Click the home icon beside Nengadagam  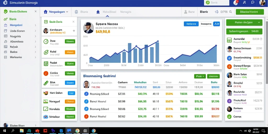coord(46,12)
